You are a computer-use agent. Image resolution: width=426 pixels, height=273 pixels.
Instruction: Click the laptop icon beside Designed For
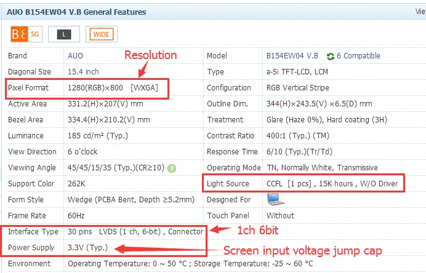(x=275, y=199)
